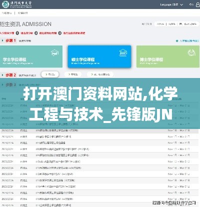The image size is (200, 207).
Task: Choose the first student-type pill in Step 2
Action: click(x=50, y=74)
